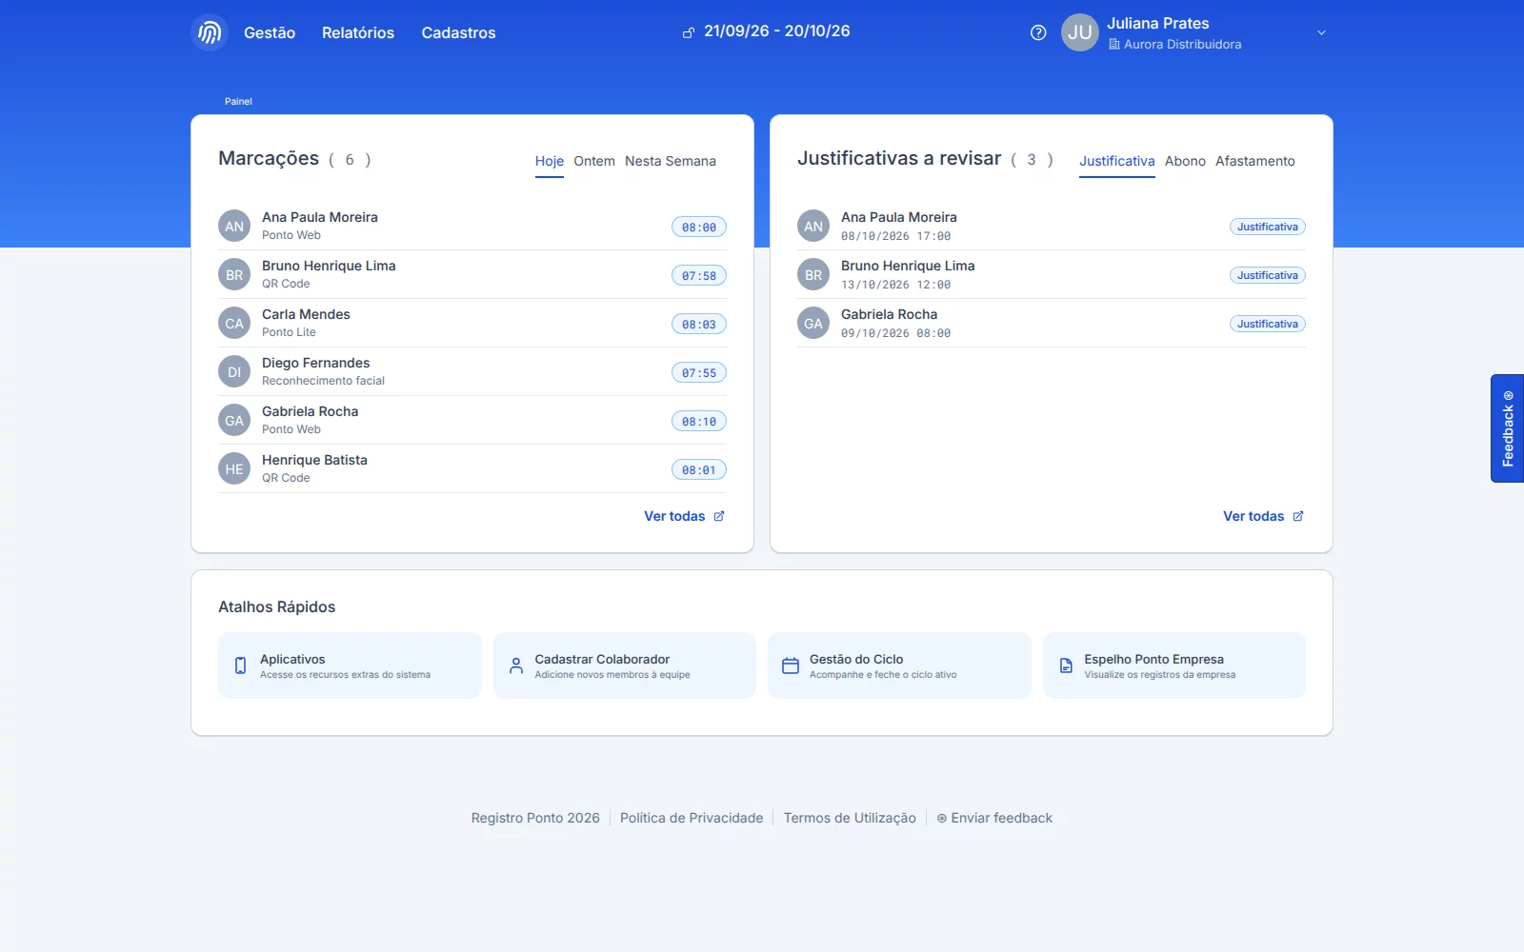Click the 08:10 time badge for Gabriela Rocha

699,422
